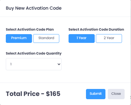The height and width of the screenshot is (105, 131).
Task: Click the 2 Year text in the outlined button
Action: coord(109,38)
